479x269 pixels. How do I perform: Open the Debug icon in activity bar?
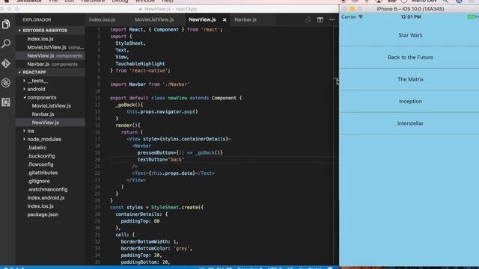(x=6, y=83)
